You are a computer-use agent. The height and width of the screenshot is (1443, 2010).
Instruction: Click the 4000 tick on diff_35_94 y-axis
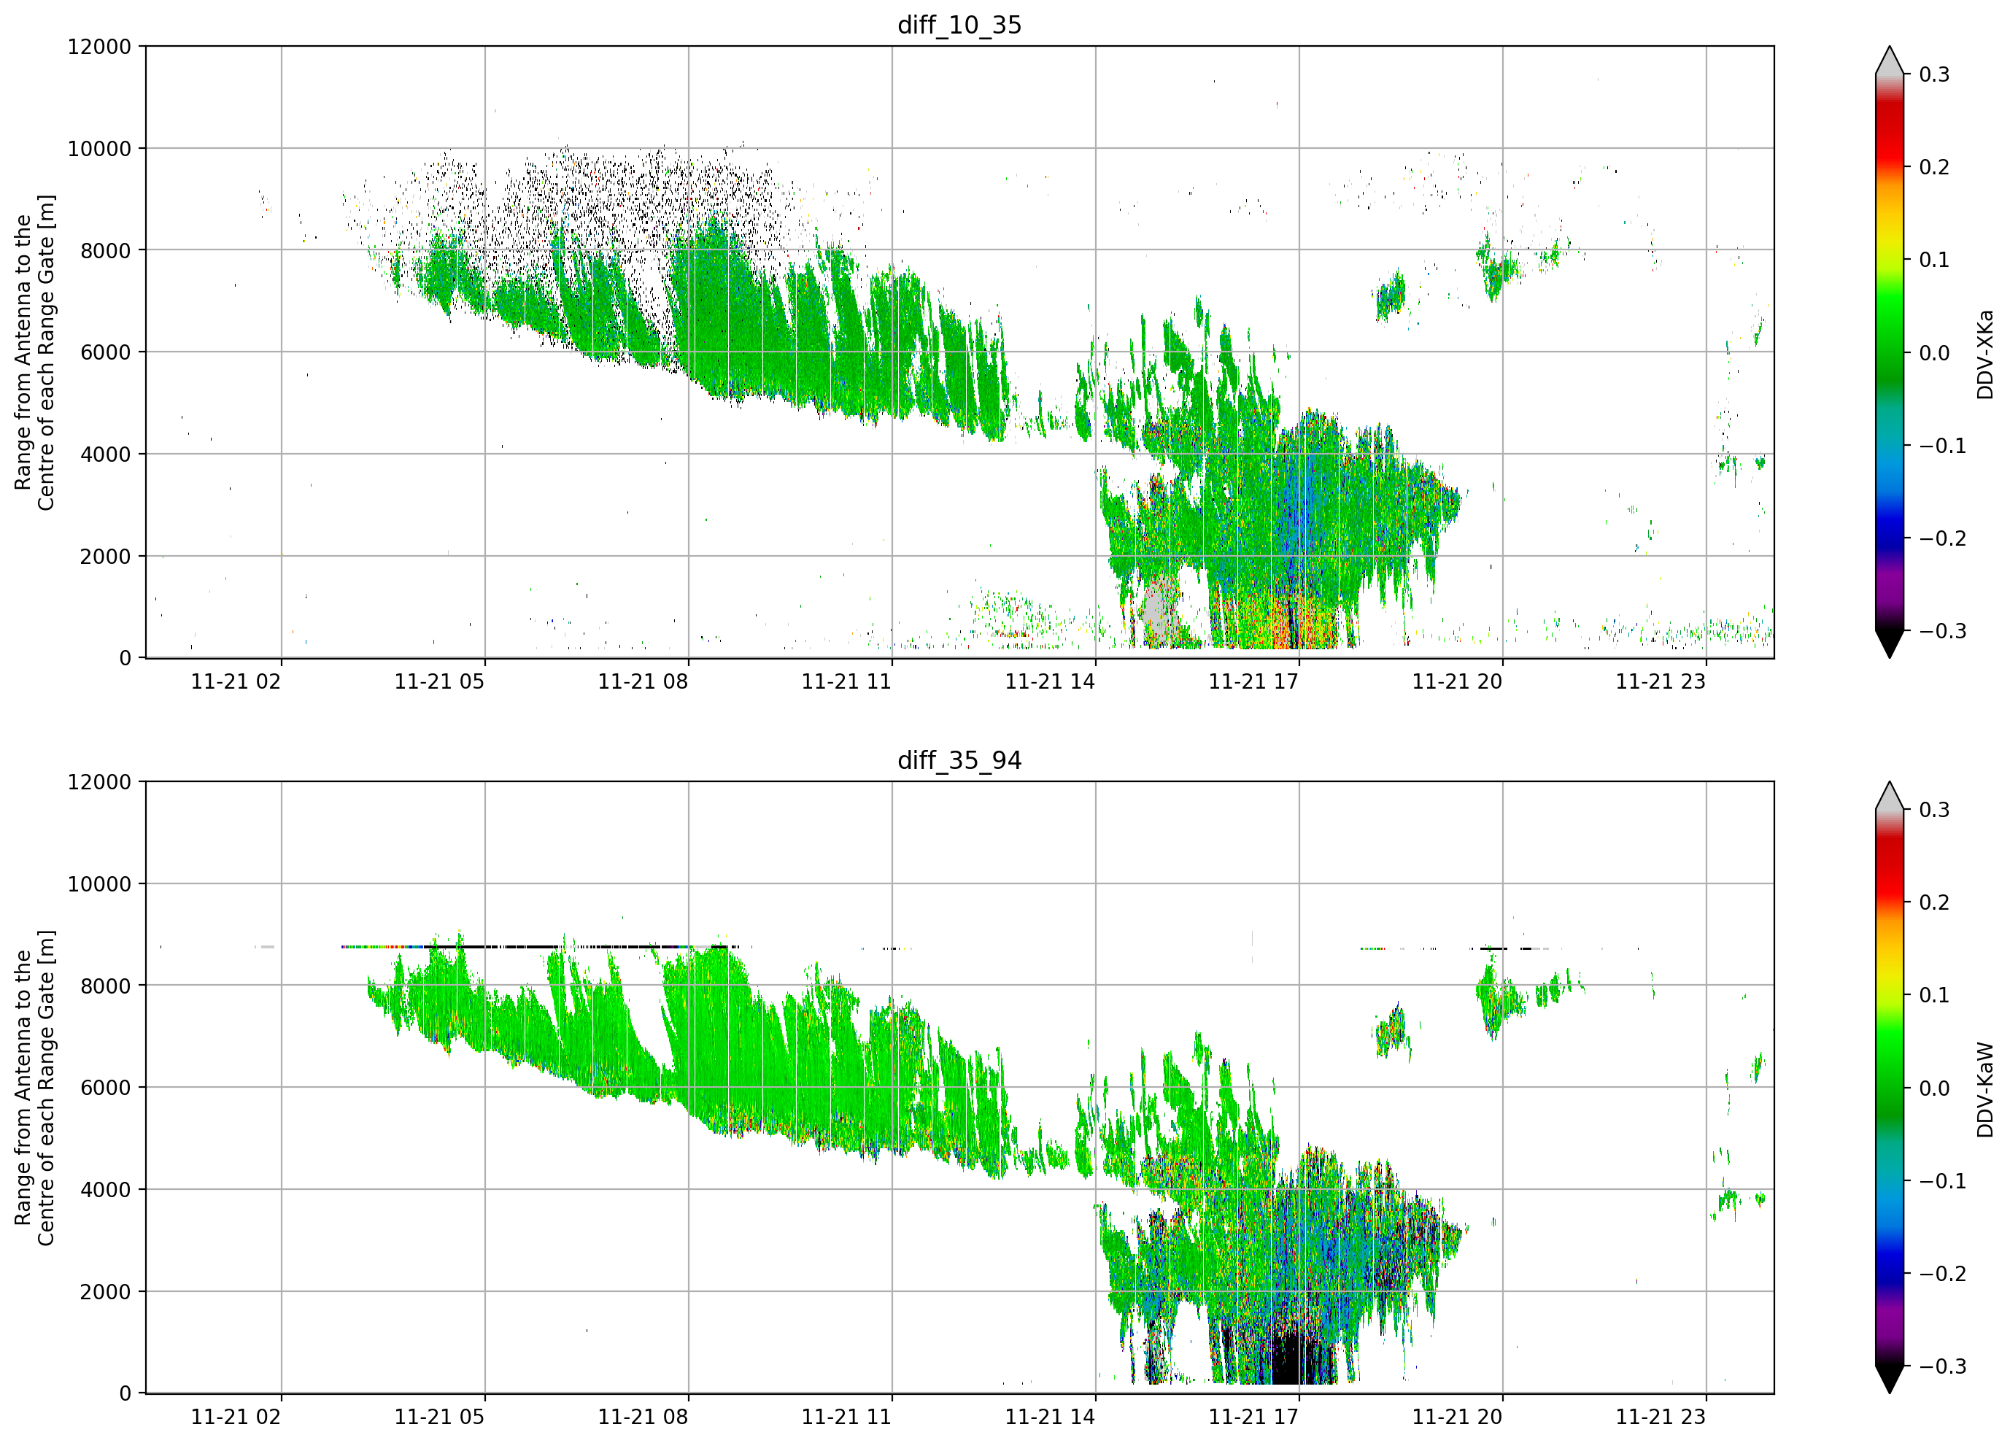[106, 1190]
